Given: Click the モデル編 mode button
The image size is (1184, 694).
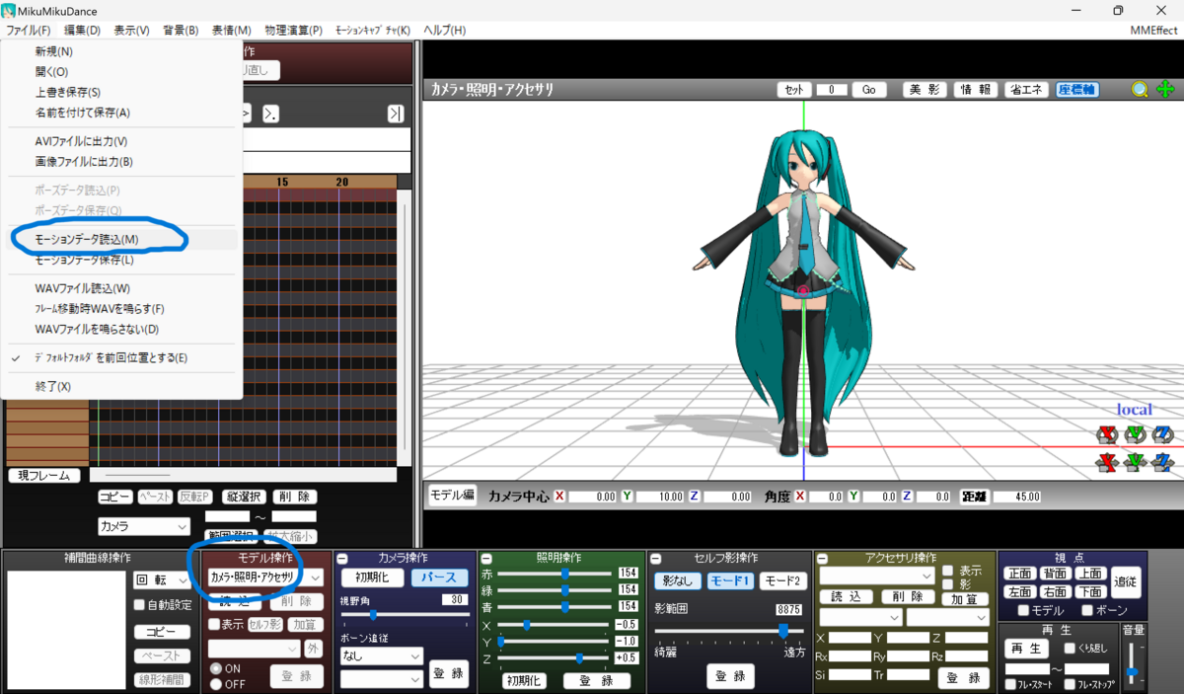Looking at the screenshot, I should point(452,496).
